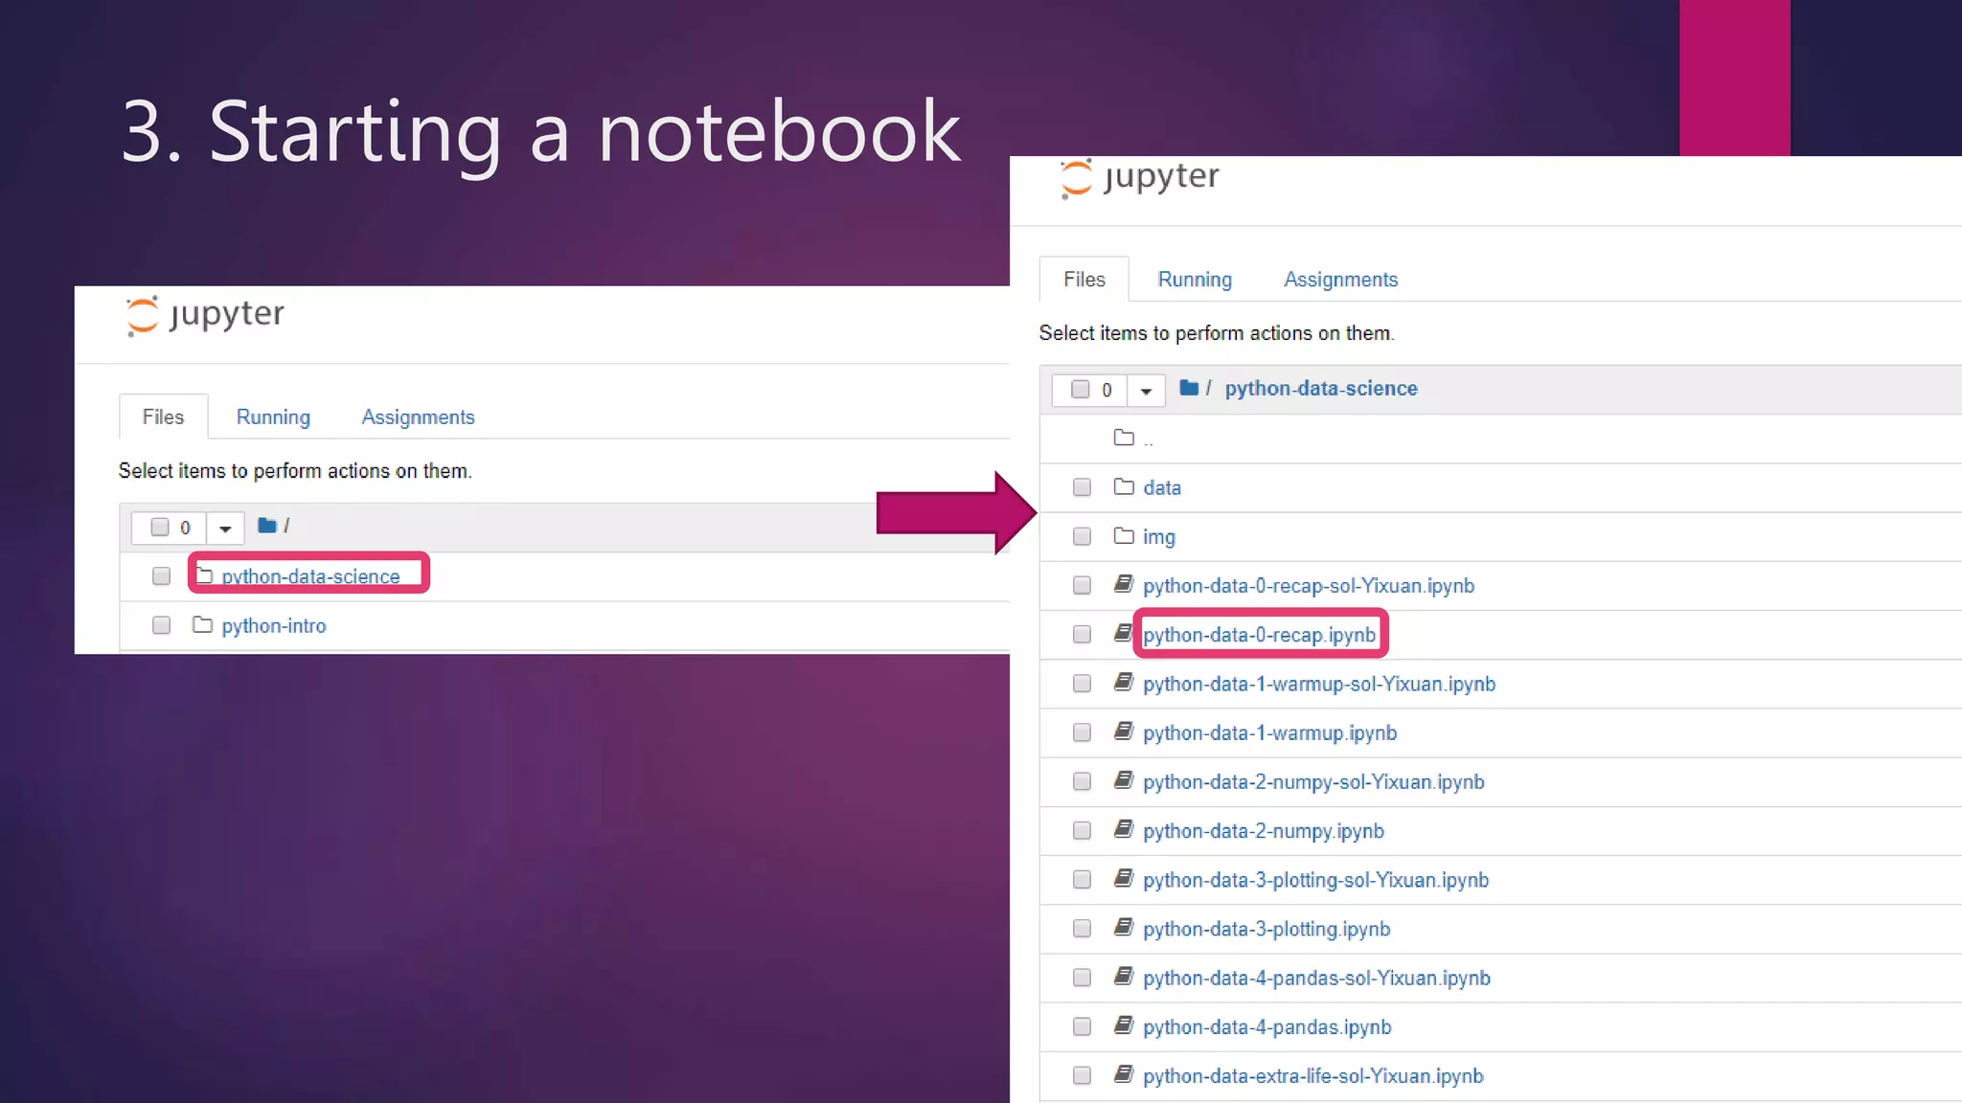Click python-data-science breadcrumb link
This screenshot has width=1962, height=1103.
[1321, 388]
